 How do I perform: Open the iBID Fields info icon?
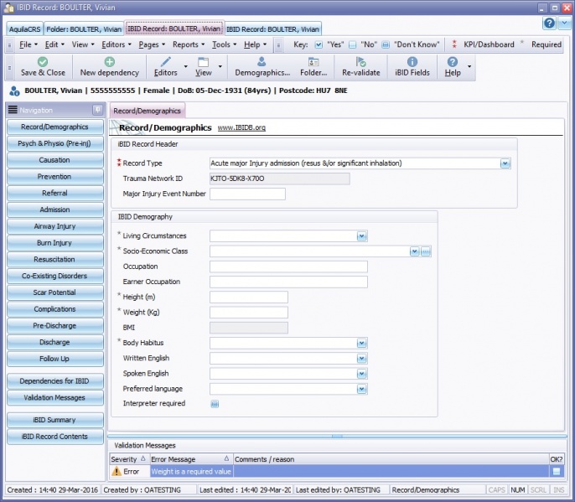[412, 62]
